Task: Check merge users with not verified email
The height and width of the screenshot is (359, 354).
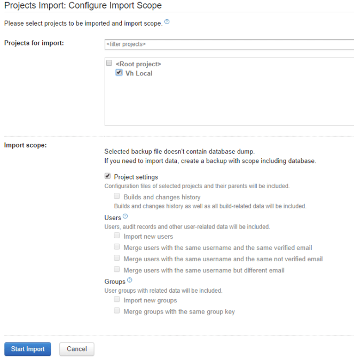Action: 117,259
